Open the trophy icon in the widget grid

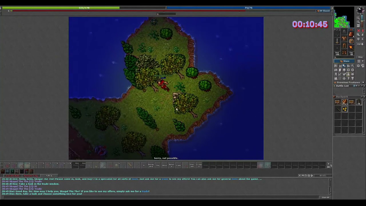click(353, 78)
